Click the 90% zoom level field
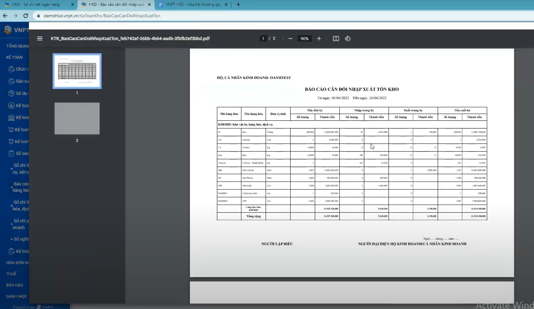Screen dimensions: 534x309 tap(305, 39)
